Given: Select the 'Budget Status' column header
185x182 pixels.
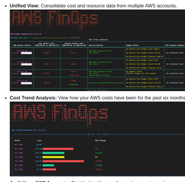Looking at the screenshot, I should tap(133, 45).
